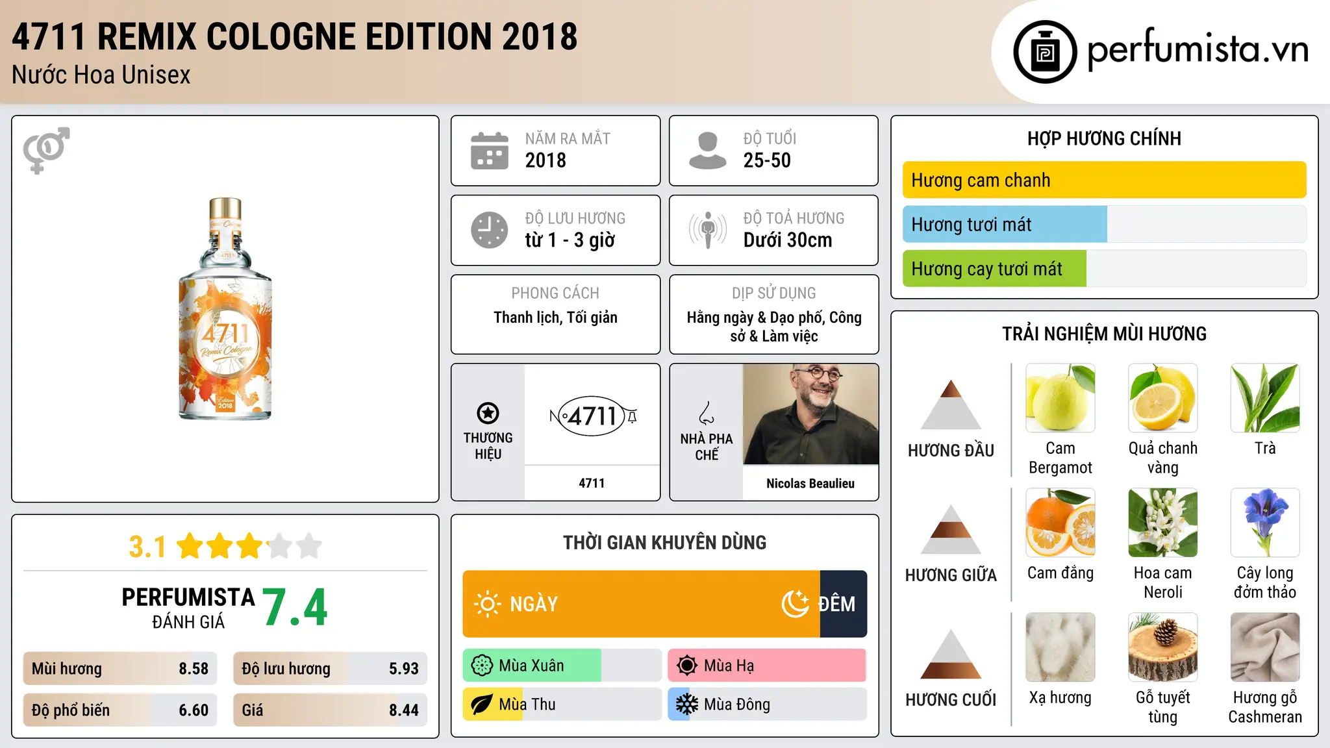Click the star badge icon above Thương hiệu

[488, 413]
